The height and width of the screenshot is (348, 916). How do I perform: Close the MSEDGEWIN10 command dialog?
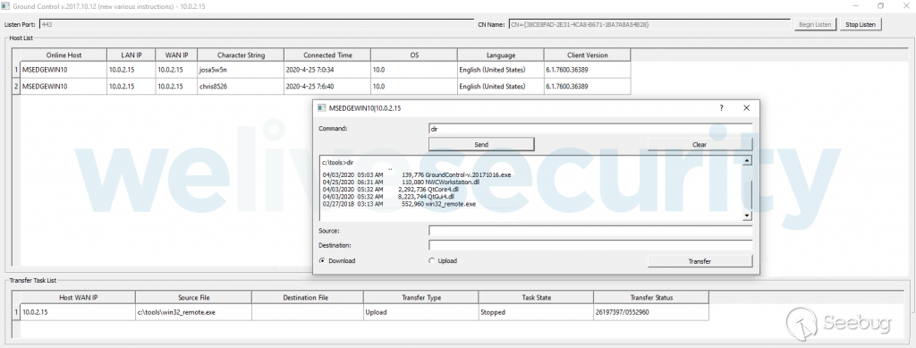coord(746,108)
